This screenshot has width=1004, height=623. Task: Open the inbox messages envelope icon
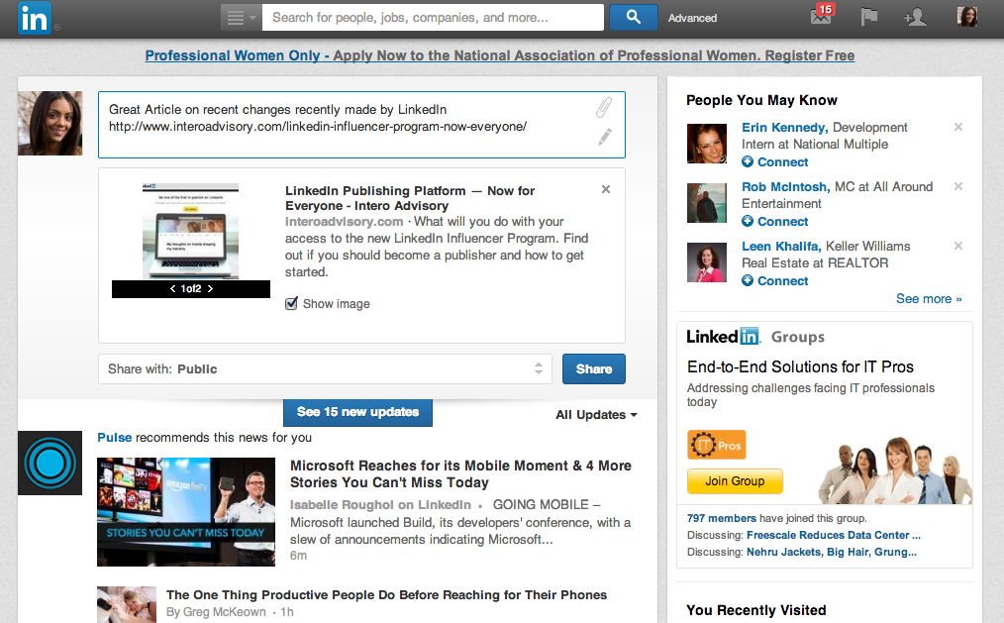point(821,16)
